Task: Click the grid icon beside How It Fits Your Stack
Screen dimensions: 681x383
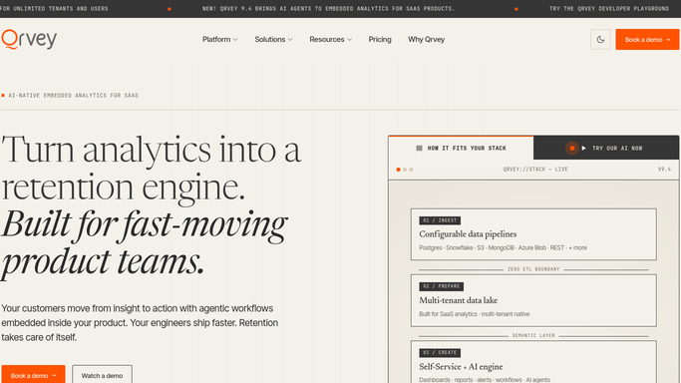Action: [419, 148]
